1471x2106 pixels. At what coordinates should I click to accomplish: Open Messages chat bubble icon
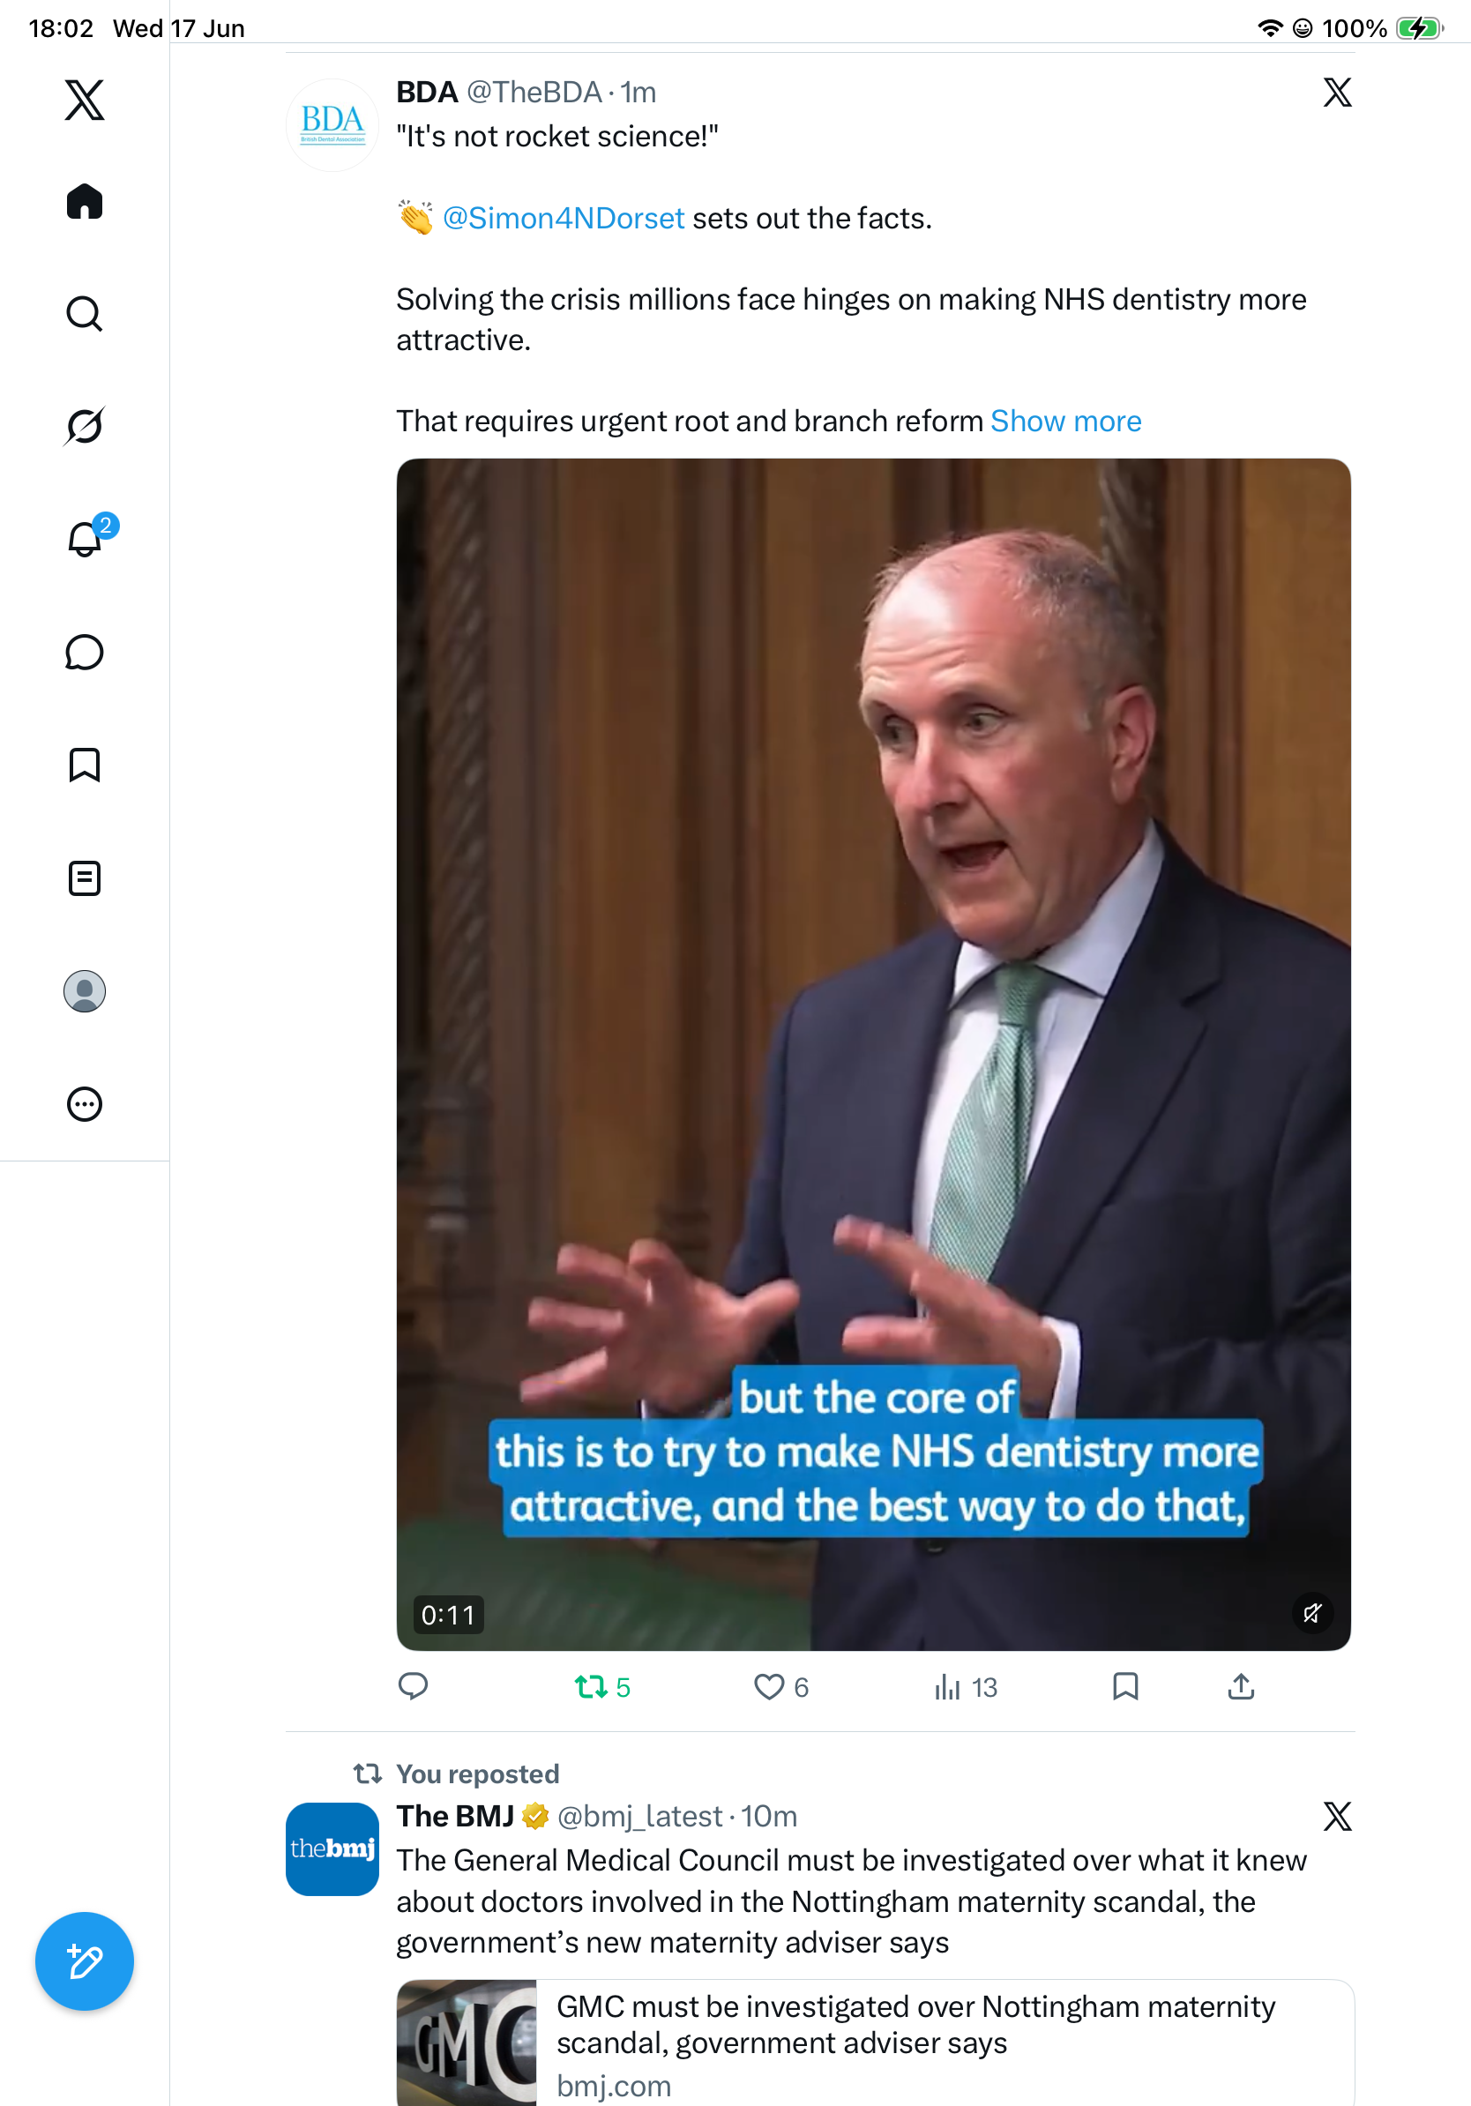[85, 652]
